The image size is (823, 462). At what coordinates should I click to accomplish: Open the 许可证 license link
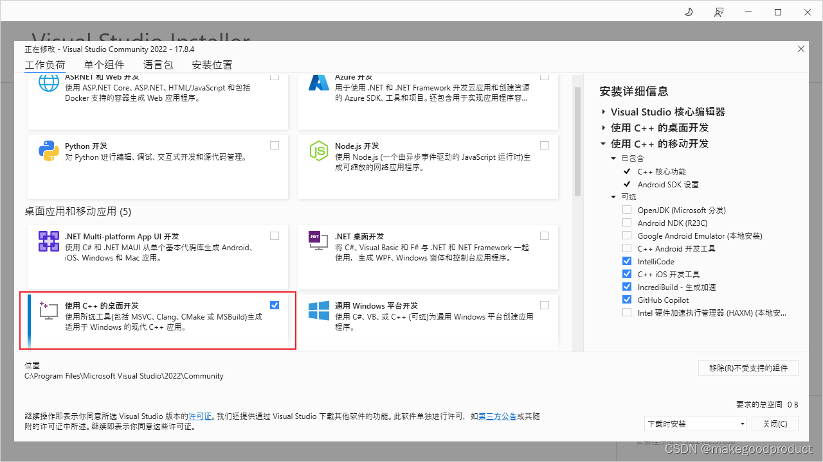pyautogui.click(x=200, y=416)
